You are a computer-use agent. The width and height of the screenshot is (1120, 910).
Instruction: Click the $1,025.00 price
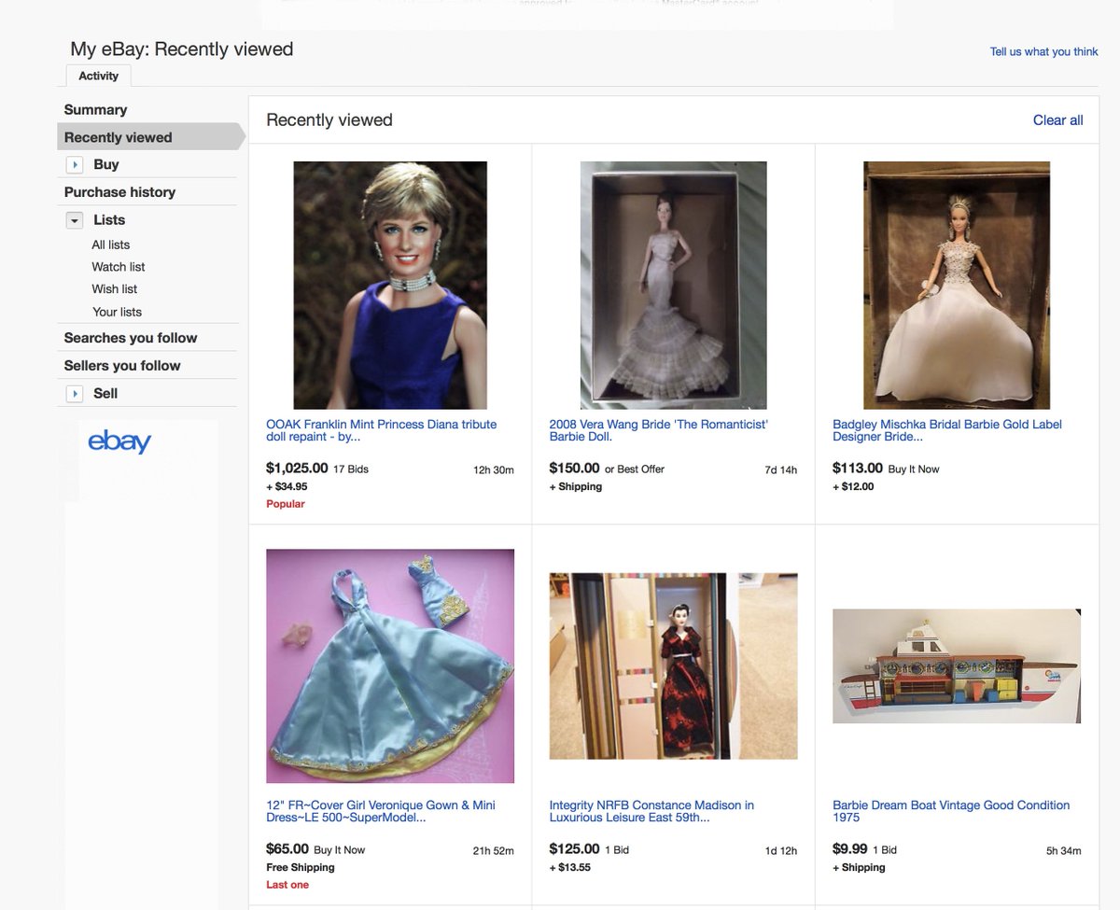tap(297, 469)
